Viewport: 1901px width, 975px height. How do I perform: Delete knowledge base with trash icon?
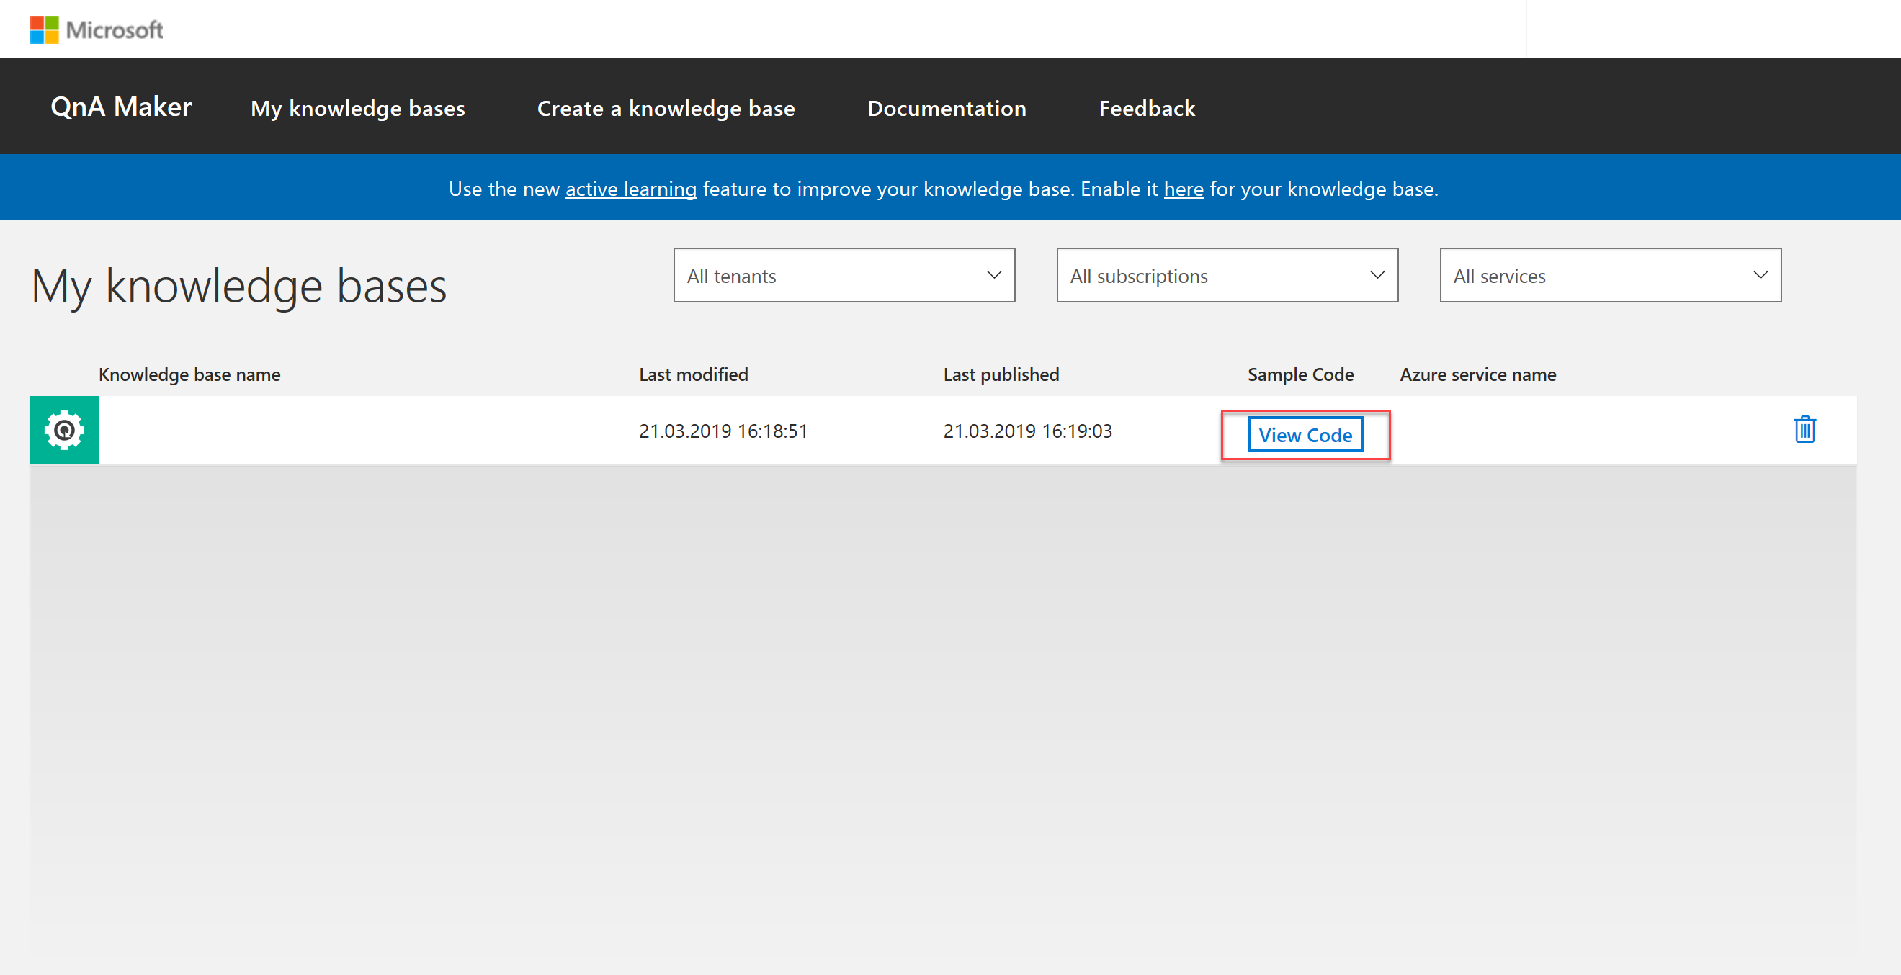coord(1804,429)
